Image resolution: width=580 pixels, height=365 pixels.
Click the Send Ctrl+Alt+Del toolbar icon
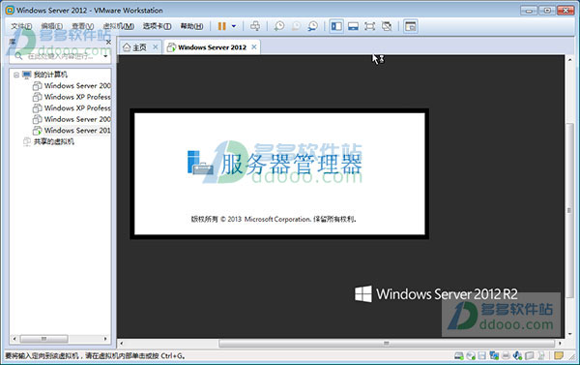coord(255,26)
